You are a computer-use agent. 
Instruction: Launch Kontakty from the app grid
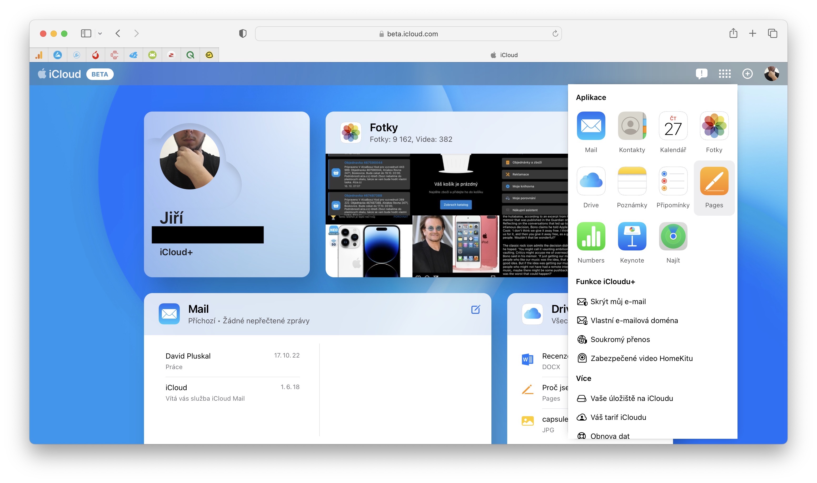point(632,126)
